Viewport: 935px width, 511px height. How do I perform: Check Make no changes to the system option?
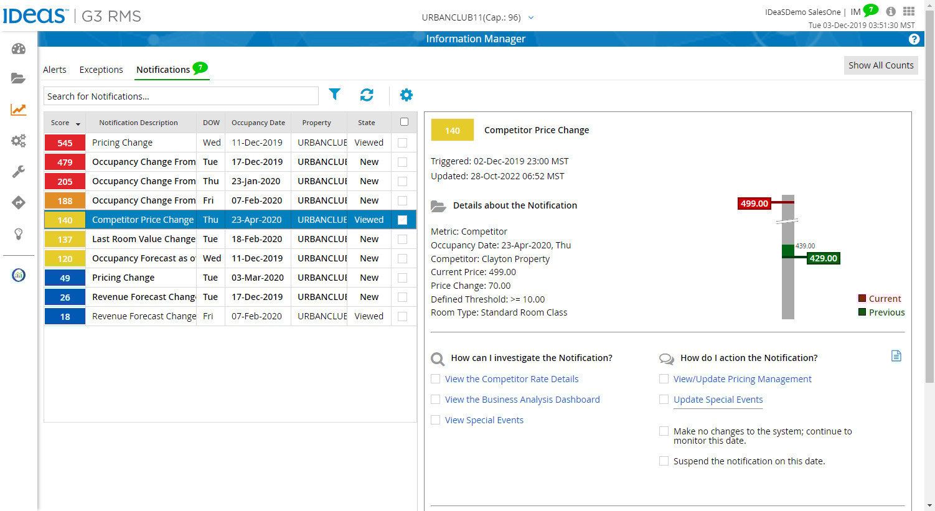click(x=664, y=431)
